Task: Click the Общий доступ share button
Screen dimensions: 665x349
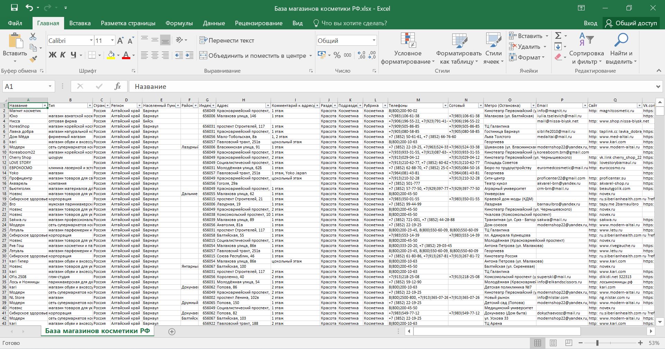Action: click(x=631, y=23)
